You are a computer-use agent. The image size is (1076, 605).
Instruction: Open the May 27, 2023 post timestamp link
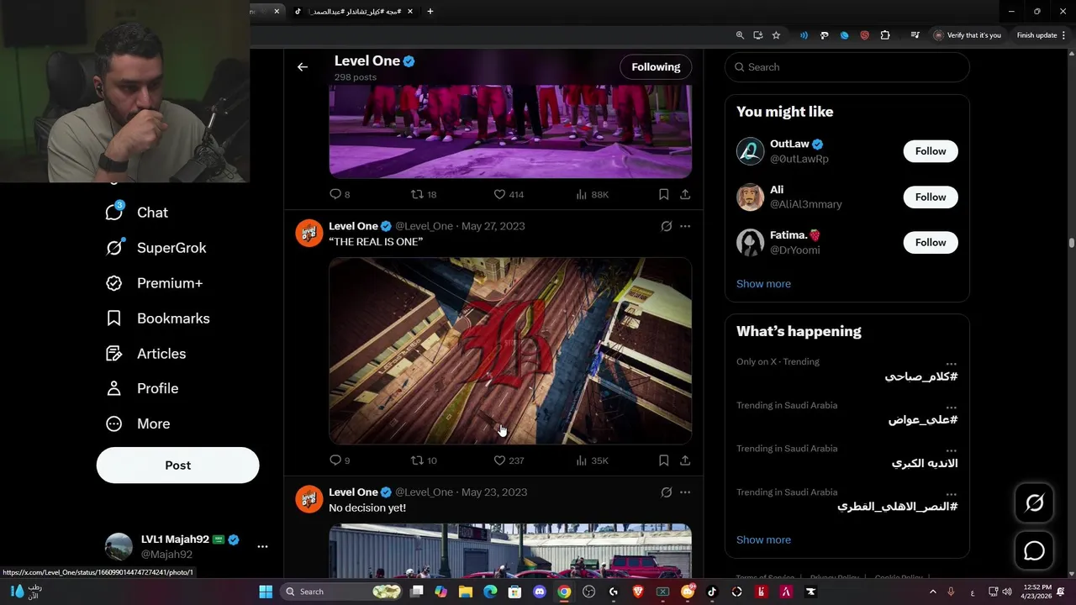[x=493, y=226]
